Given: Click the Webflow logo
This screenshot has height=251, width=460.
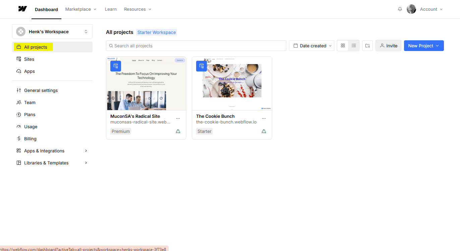Looking at the screenshot, I should coord(22,9).
